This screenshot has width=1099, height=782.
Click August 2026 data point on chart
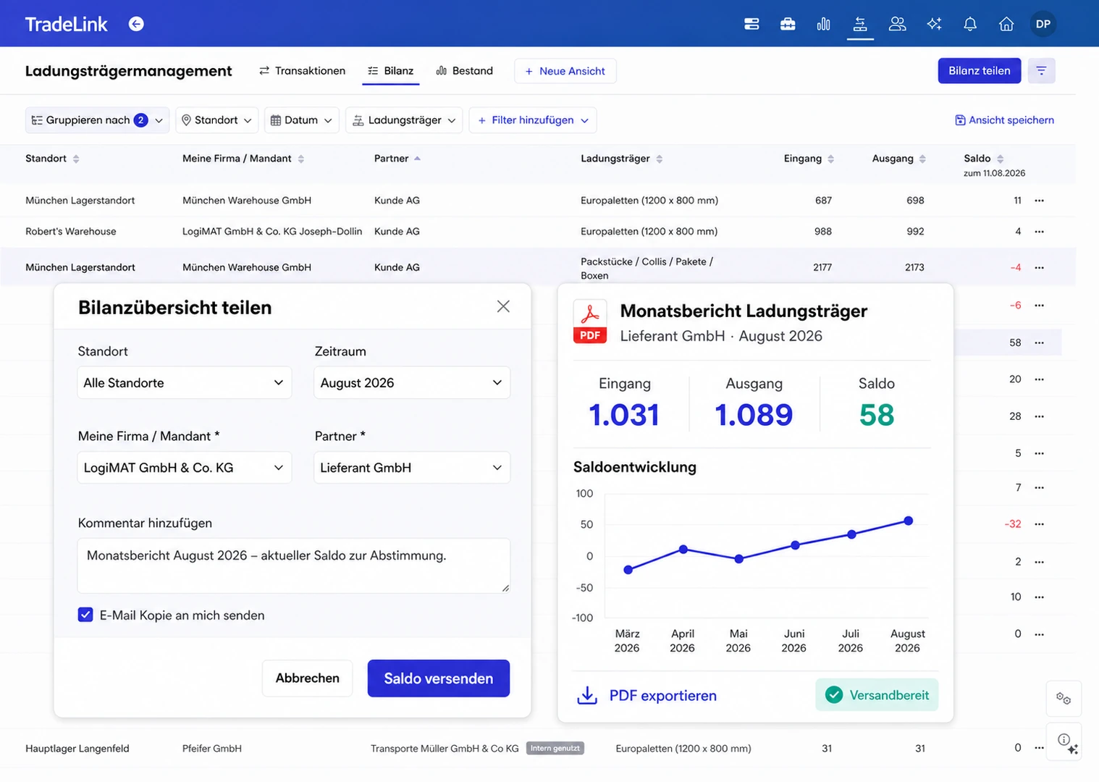pyautogui.click(x=909, y=521)
